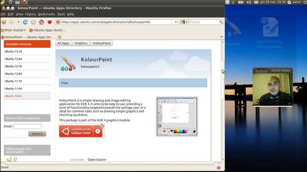Open the Firefox home page icon

(41, 22)
